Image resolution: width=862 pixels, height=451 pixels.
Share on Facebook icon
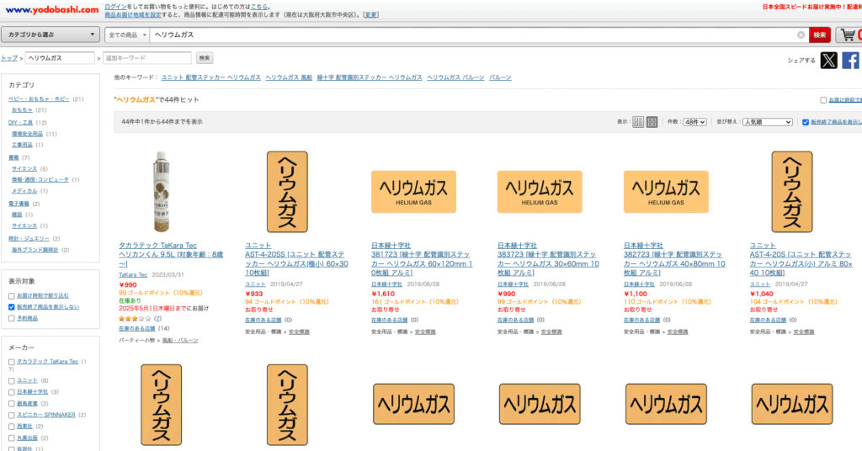pyautogui.click(x=850, y=60)
